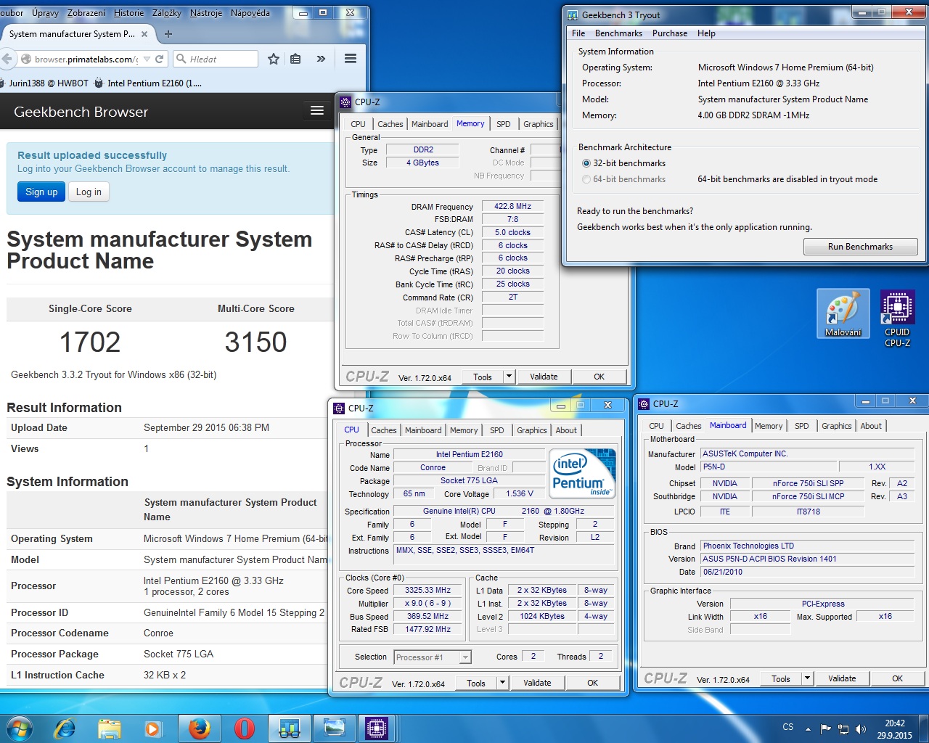Click the Hledat search field

[216, 59]
